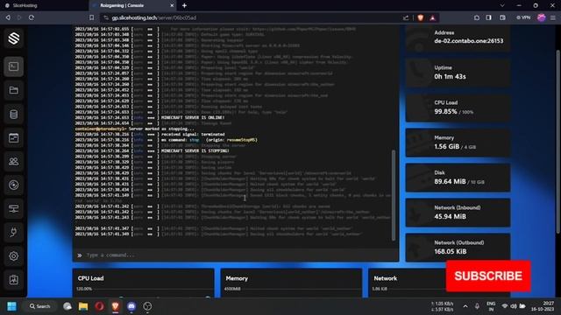Image resolution: width=561 pixels, height=315 pixels.
Task: Click the Network (Outbound) 168.05 KiB value
Action: pos(451,251)
